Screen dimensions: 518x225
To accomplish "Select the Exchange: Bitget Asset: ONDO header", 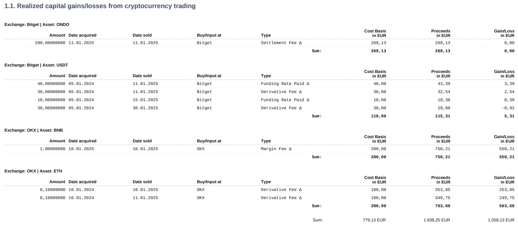I will point(37,25).
